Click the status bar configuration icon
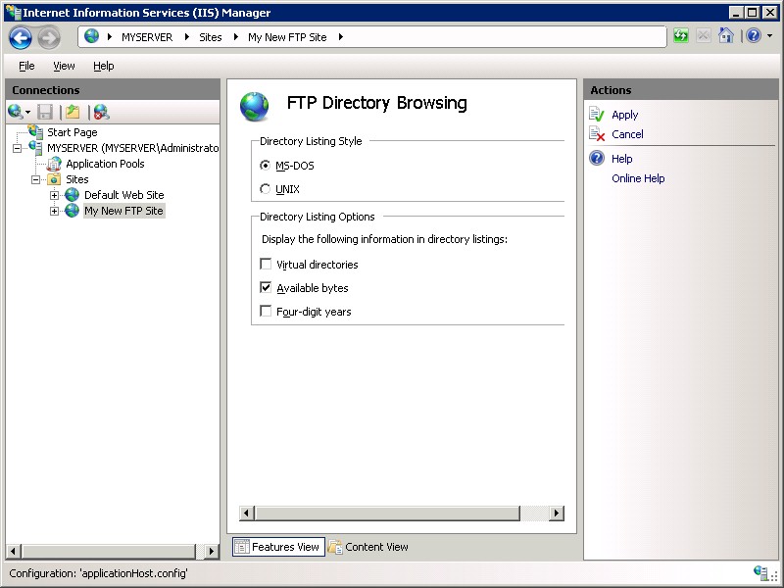The width and height of the screenshot is (784, 588). [x=760, y=572]
